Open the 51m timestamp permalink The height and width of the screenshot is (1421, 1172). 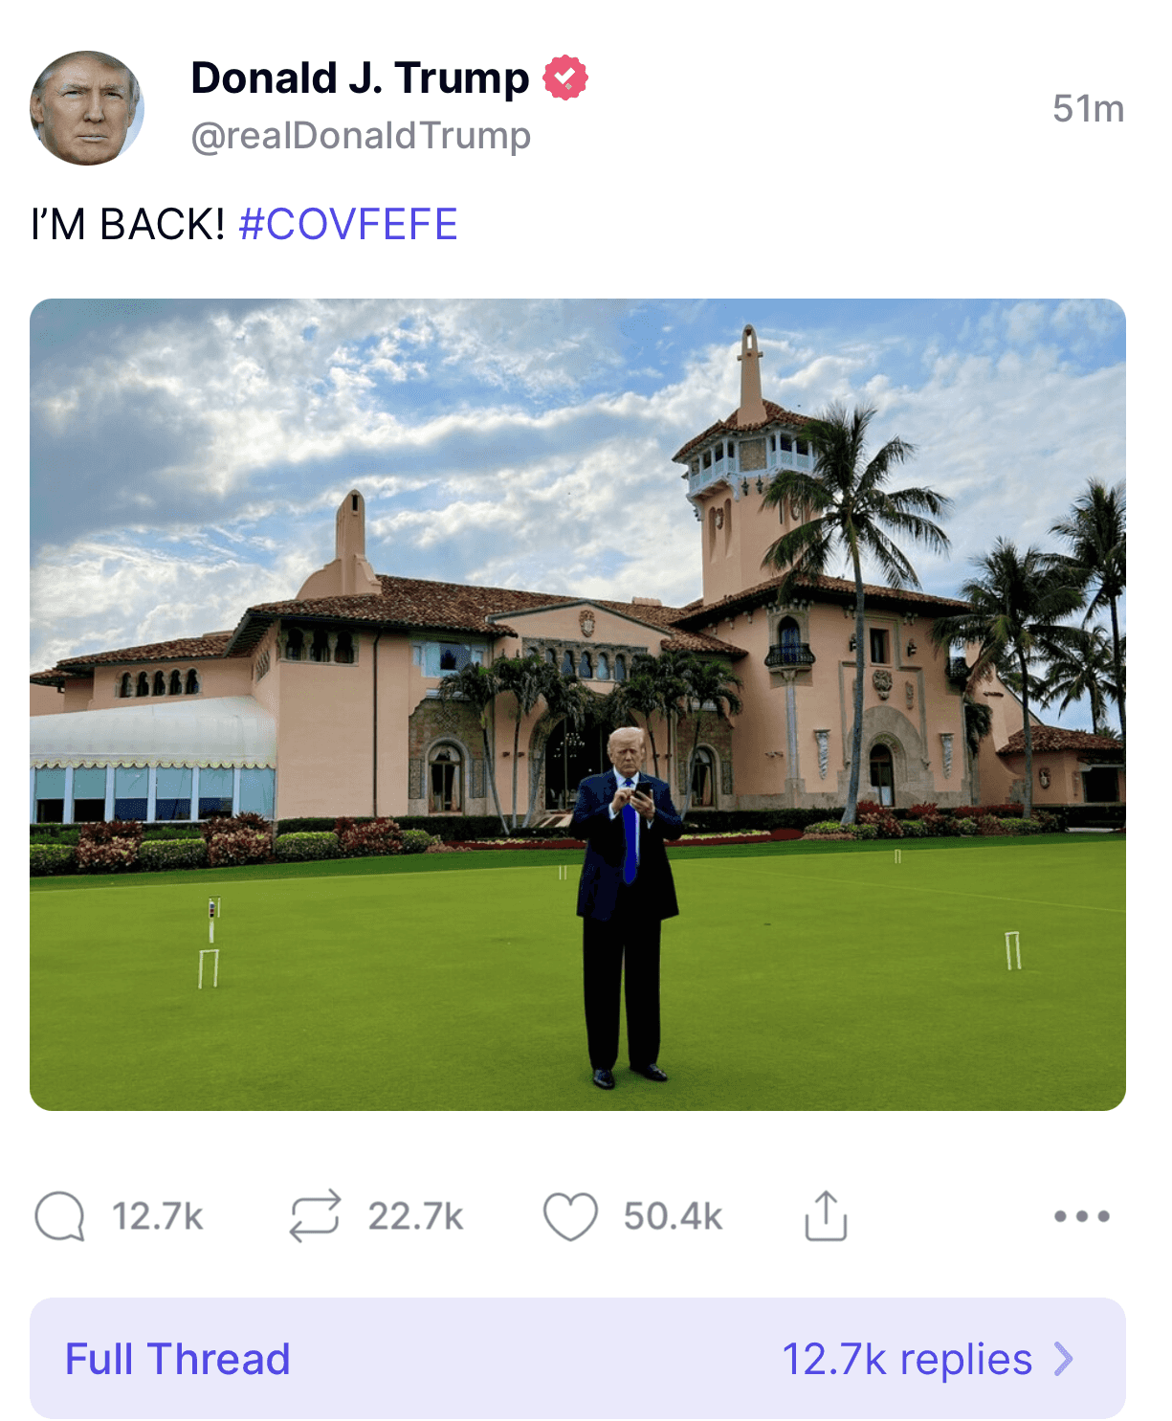[1089, 108]
